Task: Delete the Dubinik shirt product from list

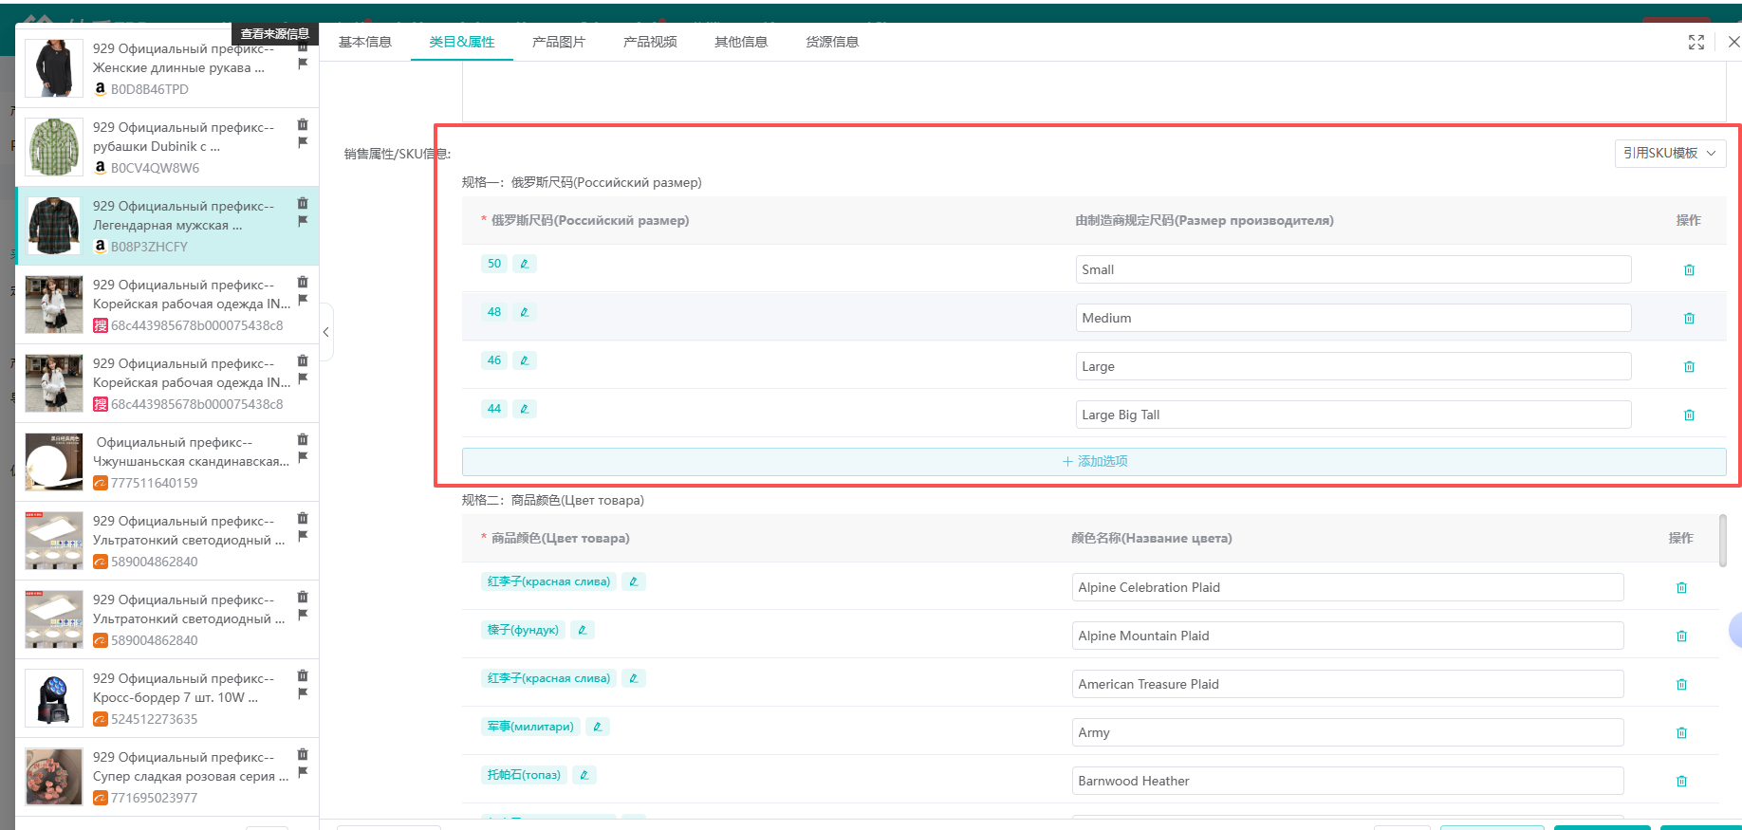Action: [303, 124]
